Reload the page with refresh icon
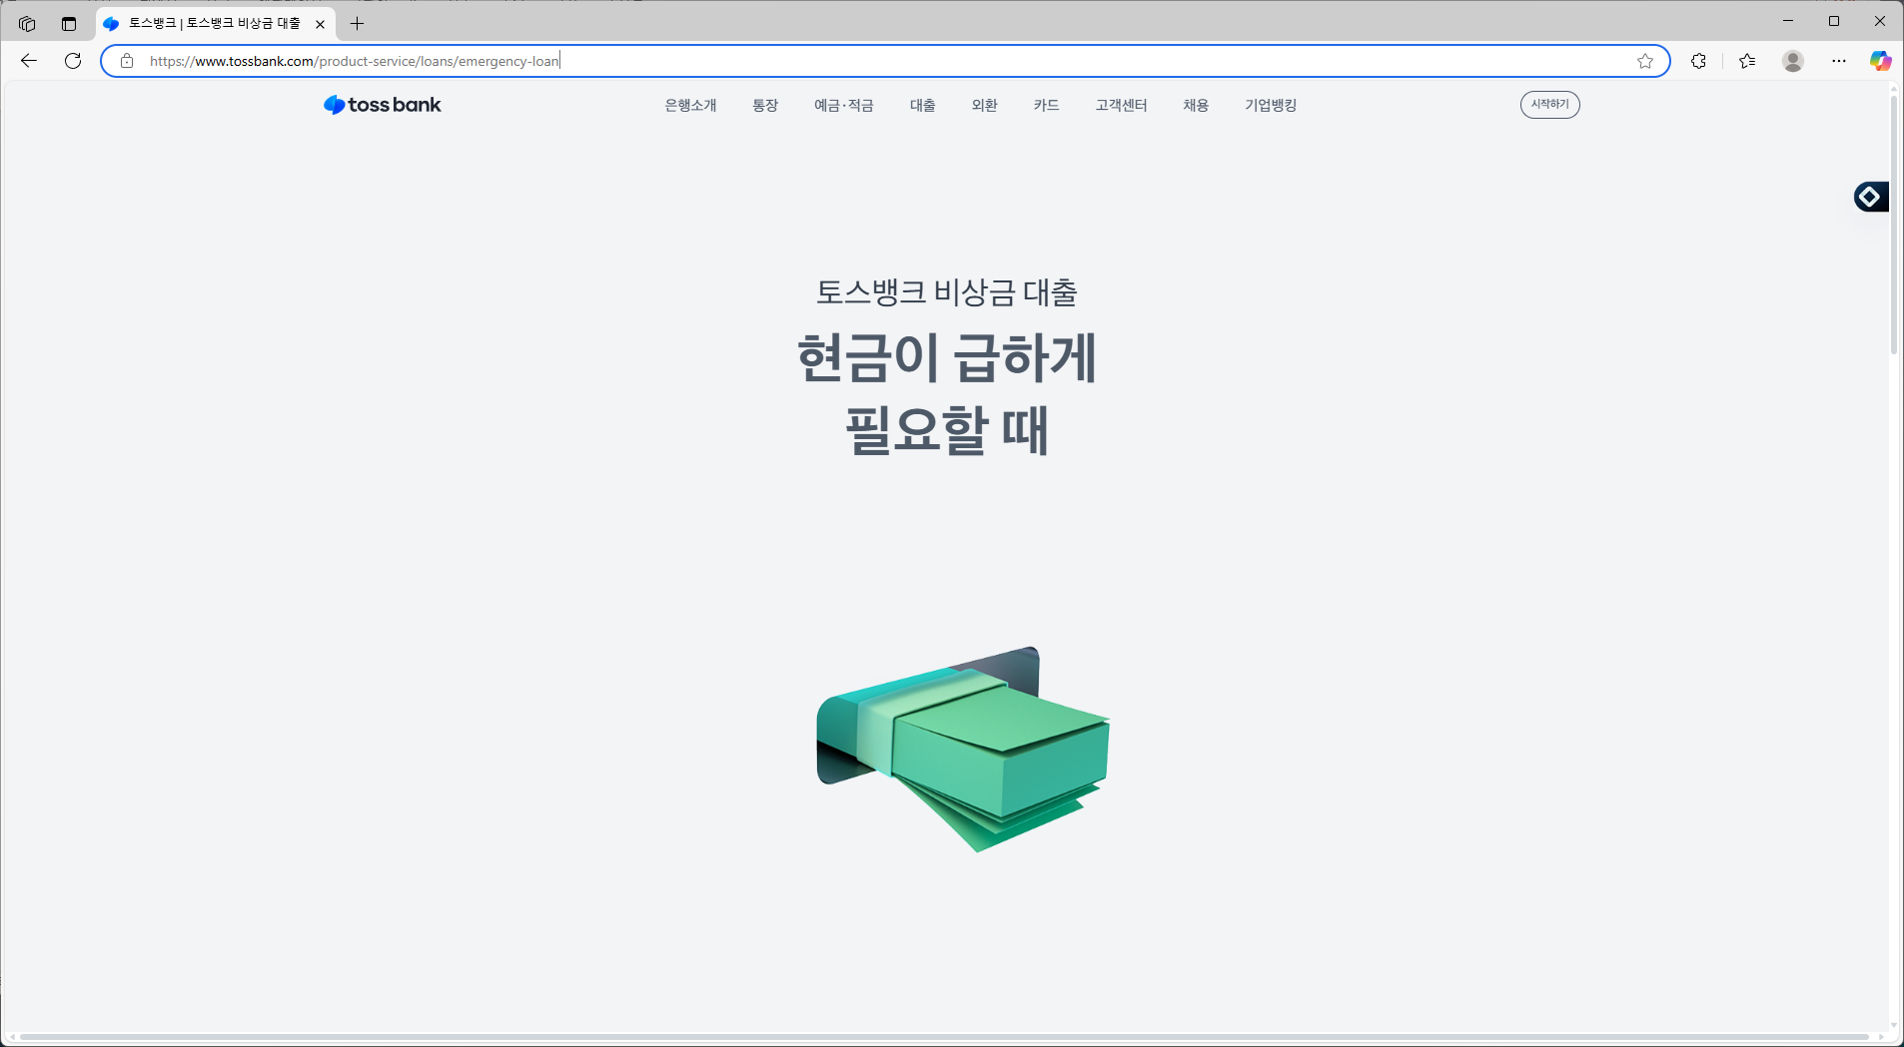The height and width of the screenshot is (1047, 1904). pos(73,61)
